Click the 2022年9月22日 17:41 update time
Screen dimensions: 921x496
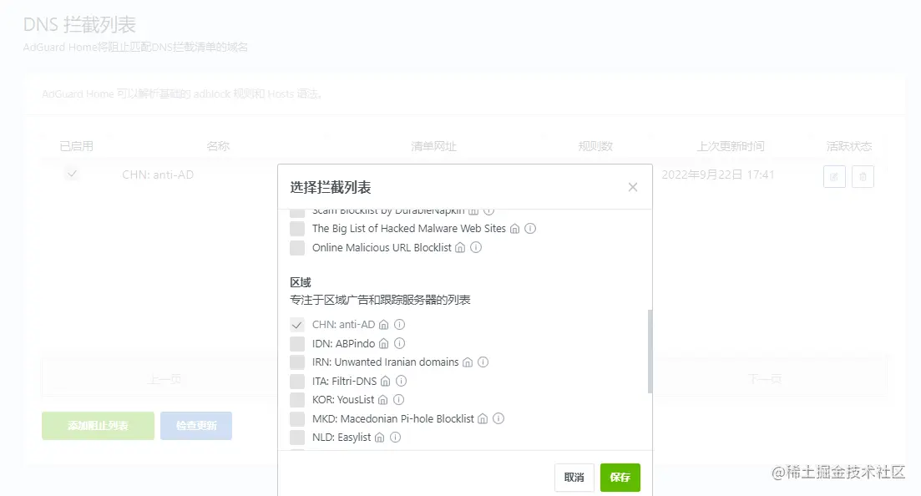point(718,175)
